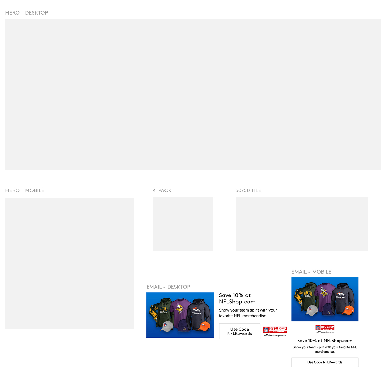Select the '4-PACK' section label
This screenshot has height=369, width=387.
point(162,190)
